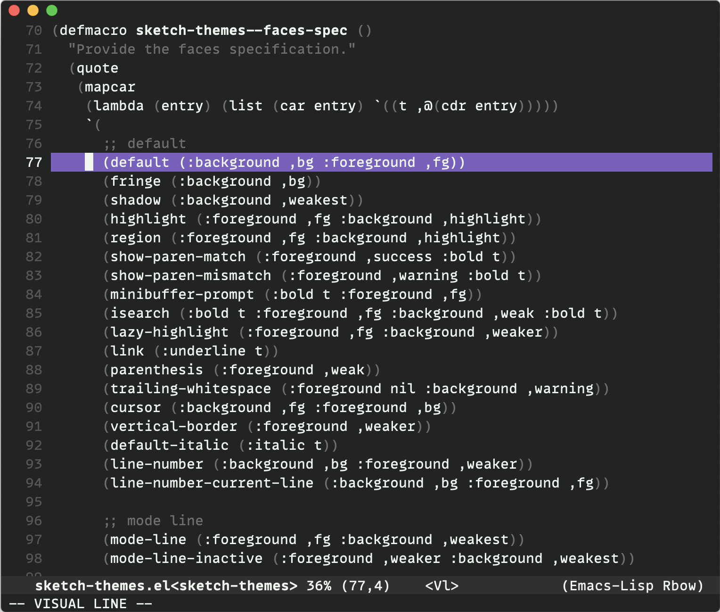The height and width of the screenshot is (612, 720).
Task: Click current line number 77 in the gutter
Action: 34,163
